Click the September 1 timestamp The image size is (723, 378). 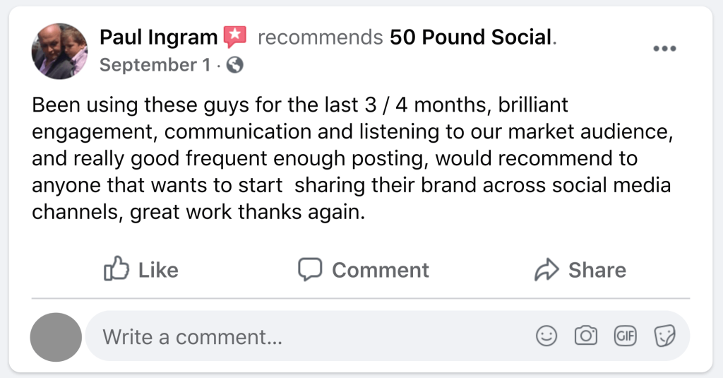tap(155, 65)
